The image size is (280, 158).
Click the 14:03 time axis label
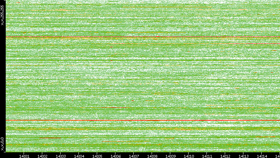click(x=61, y=156)
